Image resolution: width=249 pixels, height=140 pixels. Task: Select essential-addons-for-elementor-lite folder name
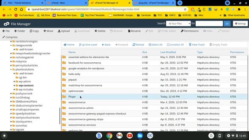(x=89, y=57)
